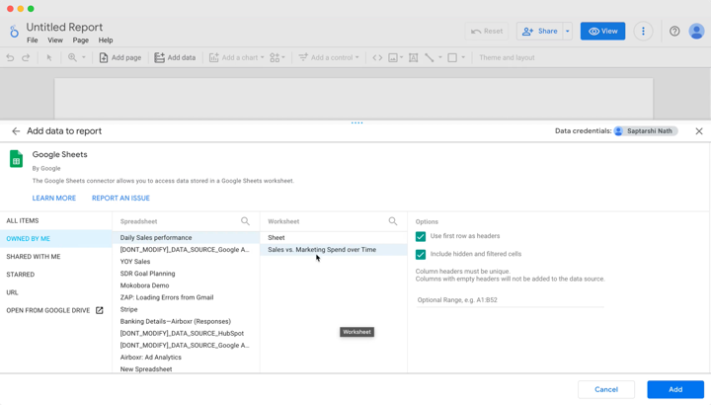Viewport: 711px width, 405px height.
Task: Click the Spreadsheet search icon
Action: (x=245, y=221)
